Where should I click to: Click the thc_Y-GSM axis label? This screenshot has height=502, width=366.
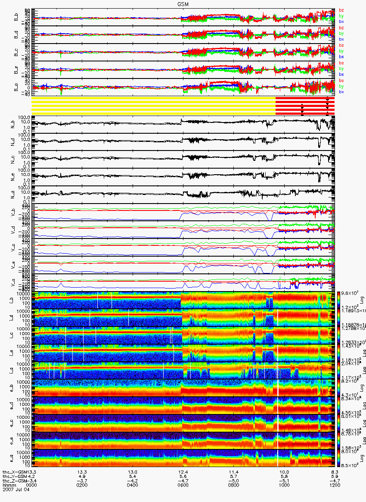click(x=16, y=477)
